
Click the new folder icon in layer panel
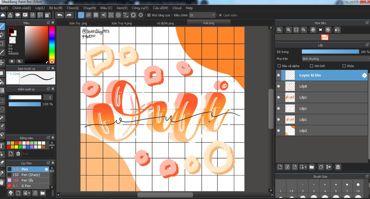pos(312,167)
